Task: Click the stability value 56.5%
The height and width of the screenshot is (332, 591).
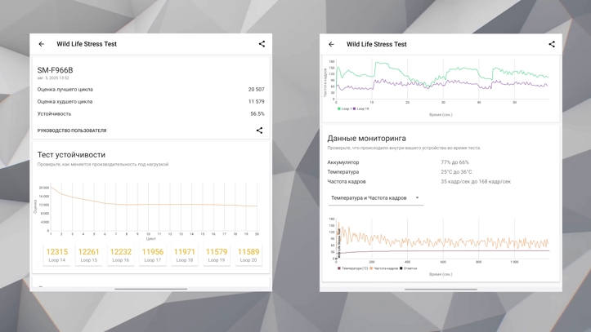Action: click(257, 114)
